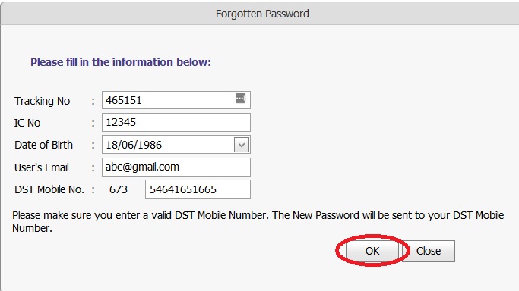Screen dimensions: 519x291
Task: Click the DST Mobile No. label
Action: (49, 189)
